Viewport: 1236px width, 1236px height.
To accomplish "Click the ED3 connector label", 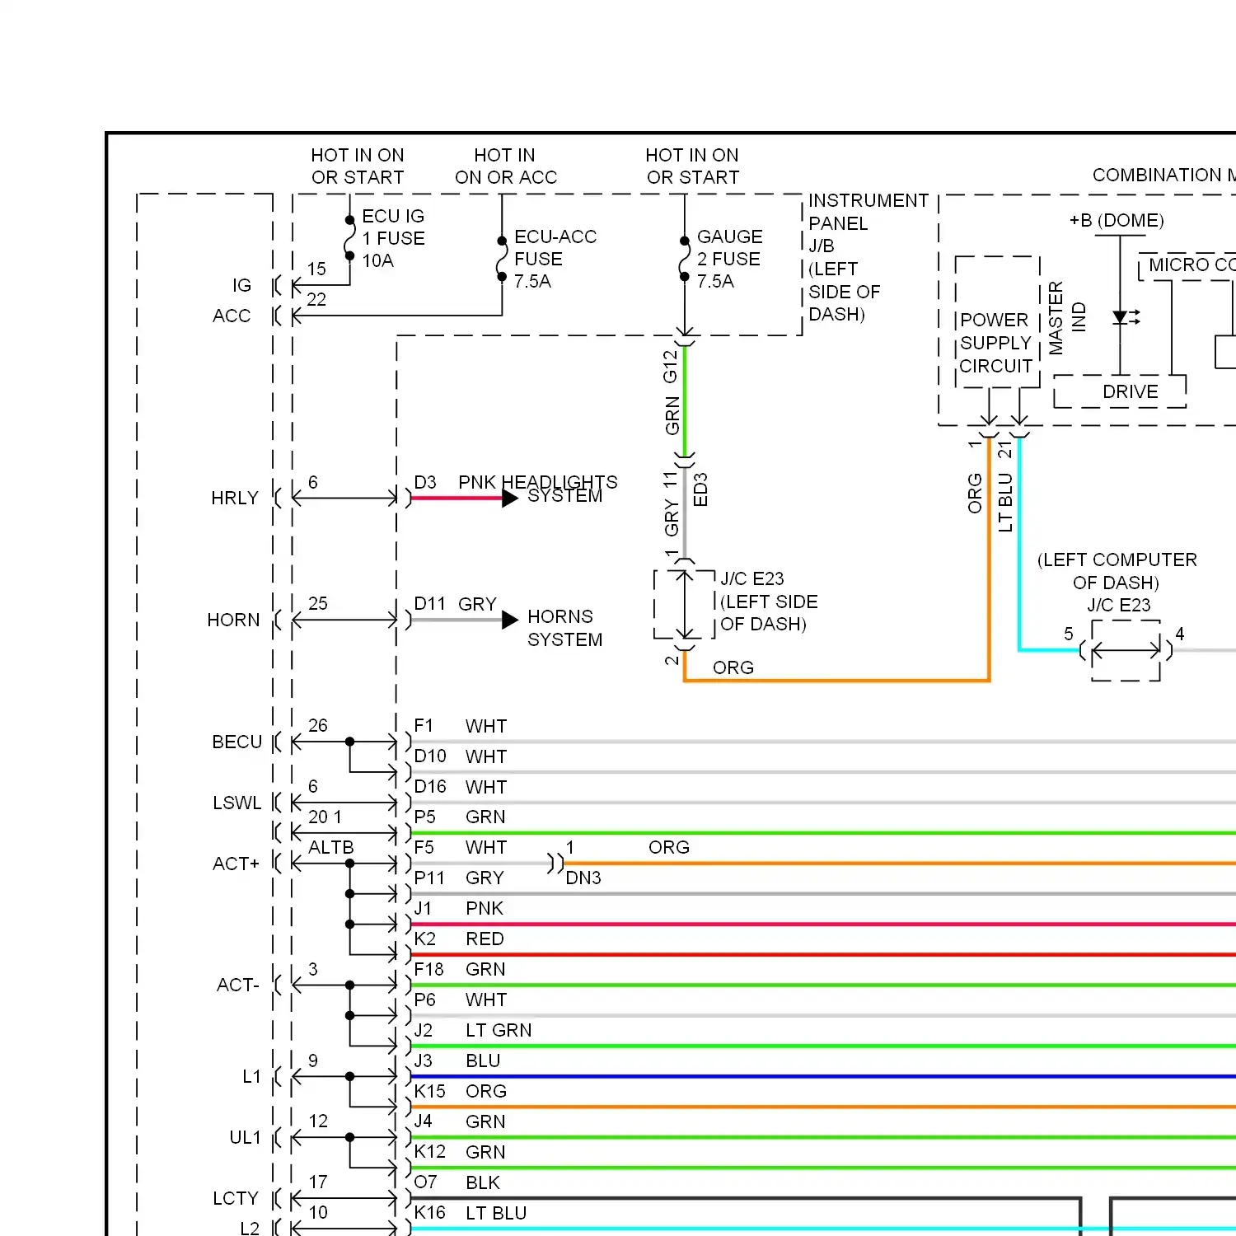I will [700, 489].
